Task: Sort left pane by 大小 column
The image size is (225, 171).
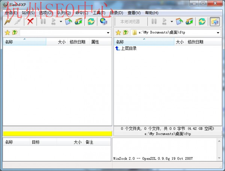Action: click(57, 42)
